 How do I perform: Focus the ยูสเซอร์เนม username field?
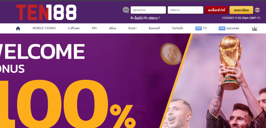(148, 10)
